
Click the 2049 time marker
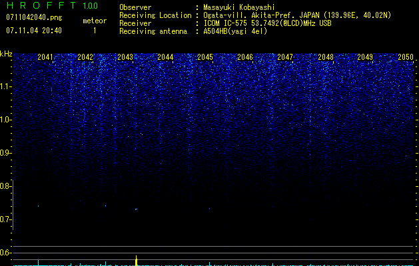pyautogui.click(x=365, y=57)
